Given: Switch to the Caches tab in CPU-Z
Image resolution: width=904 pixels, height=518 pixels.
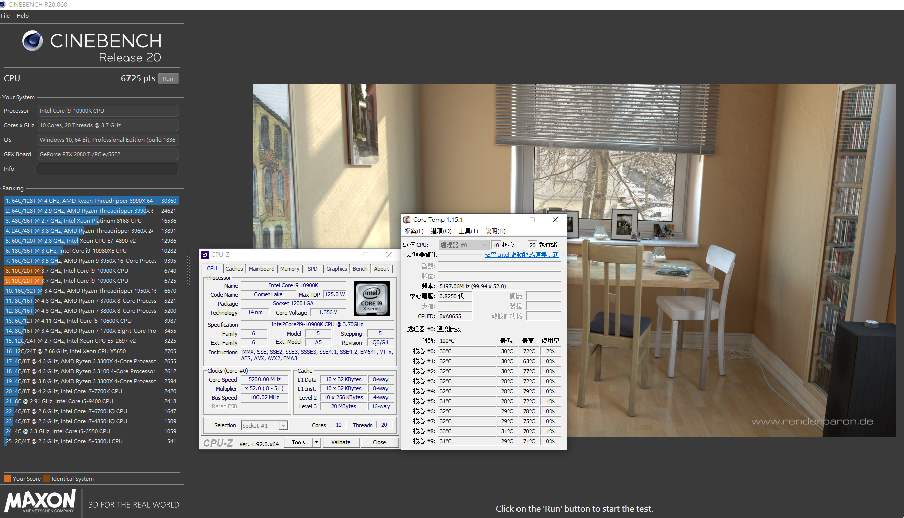Looking at the screenshot, I should (234, 269).
